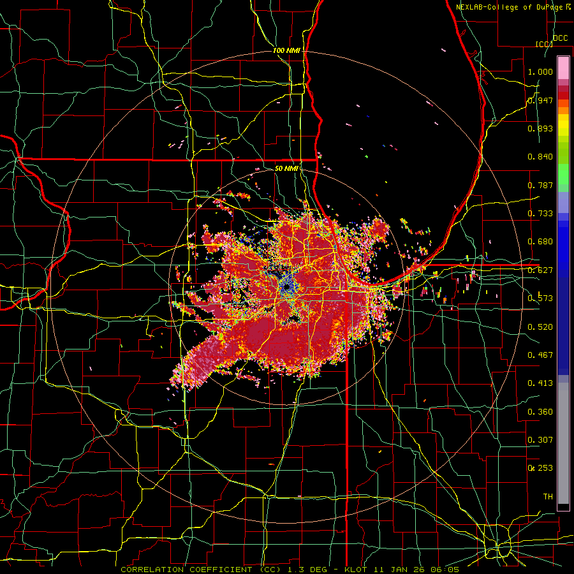
Task: Click the 0.307 scale value
Action: 540,440
